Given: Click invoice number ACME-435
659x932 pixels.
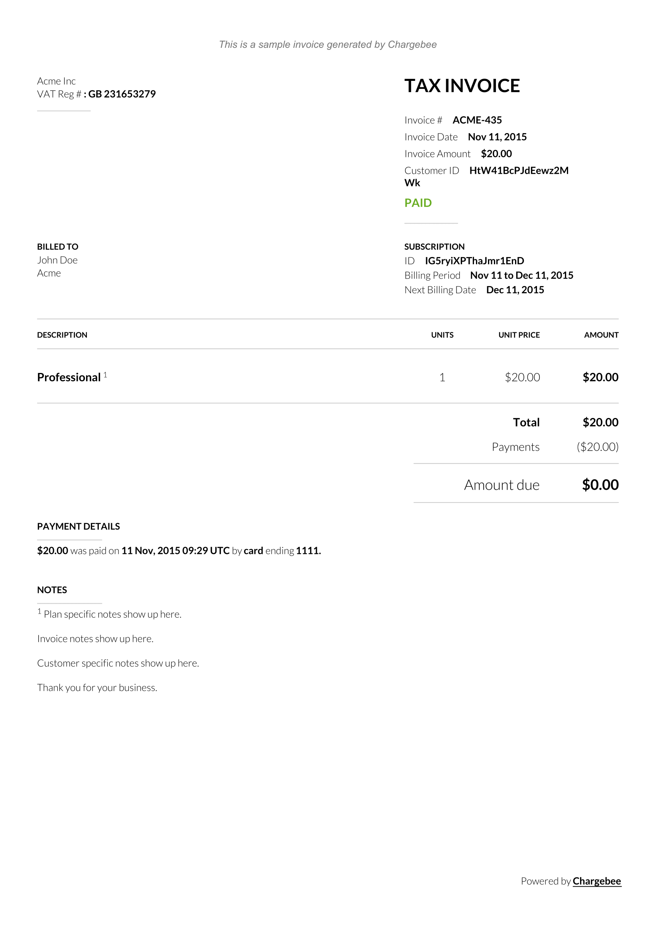Looking at the screenshot, I should tap(477, 120).
